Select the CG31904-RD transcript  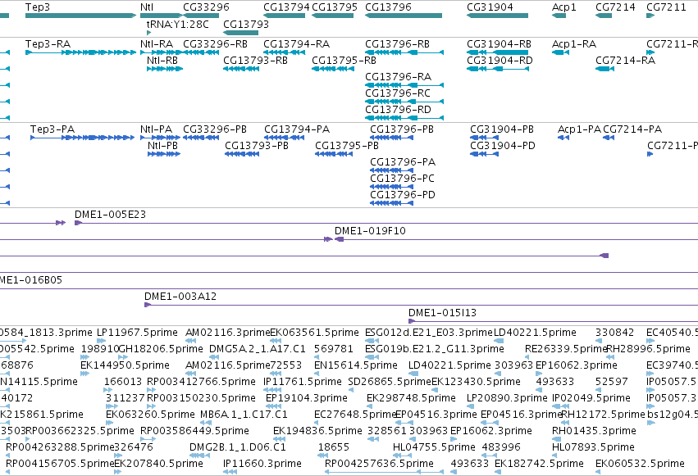[x=498, y=69]
